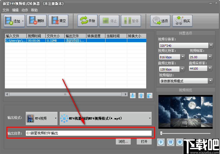Open the 文件 menu

(x=6, y=10)
